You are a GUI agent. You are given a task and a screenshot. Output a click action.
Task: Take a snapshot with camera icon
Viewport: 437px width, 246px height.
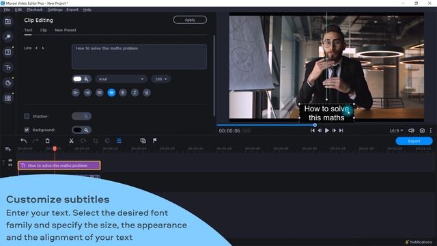[422, 131]
